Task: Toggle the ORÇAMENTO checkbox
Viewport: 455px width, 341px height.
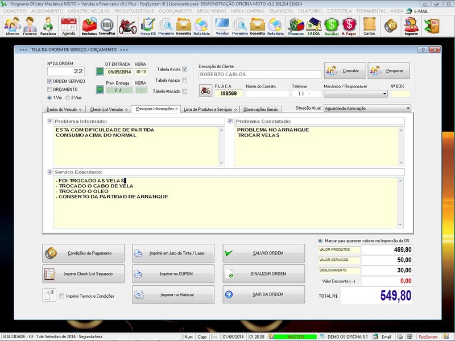Action: 49,89
